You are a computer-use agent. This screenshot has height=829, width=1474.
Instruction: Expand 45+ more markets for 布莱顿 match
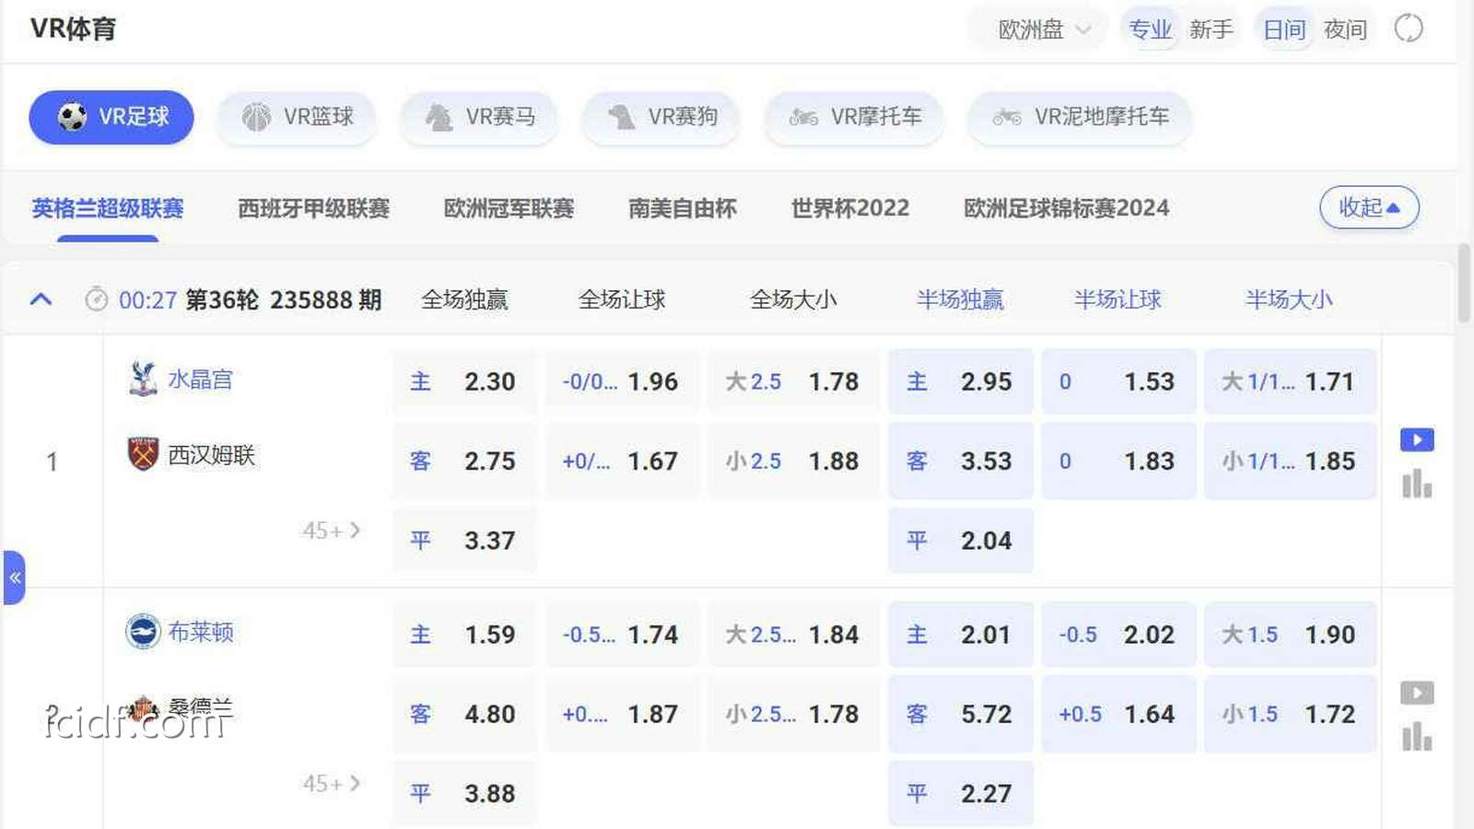coord(331,784)
